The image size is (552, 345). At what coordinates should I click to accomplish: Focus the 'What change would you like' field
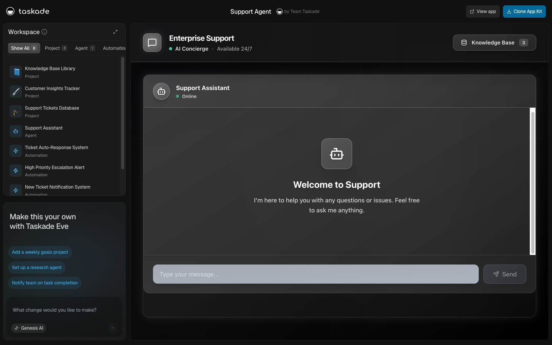(x=64, y=310)
